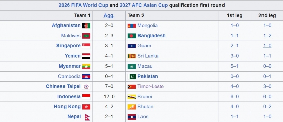Click the Timor-Leste flag icon

(132, 87)
